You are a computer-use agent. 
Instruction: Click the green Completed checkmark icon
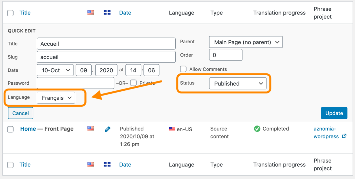(x=257, y=129)
